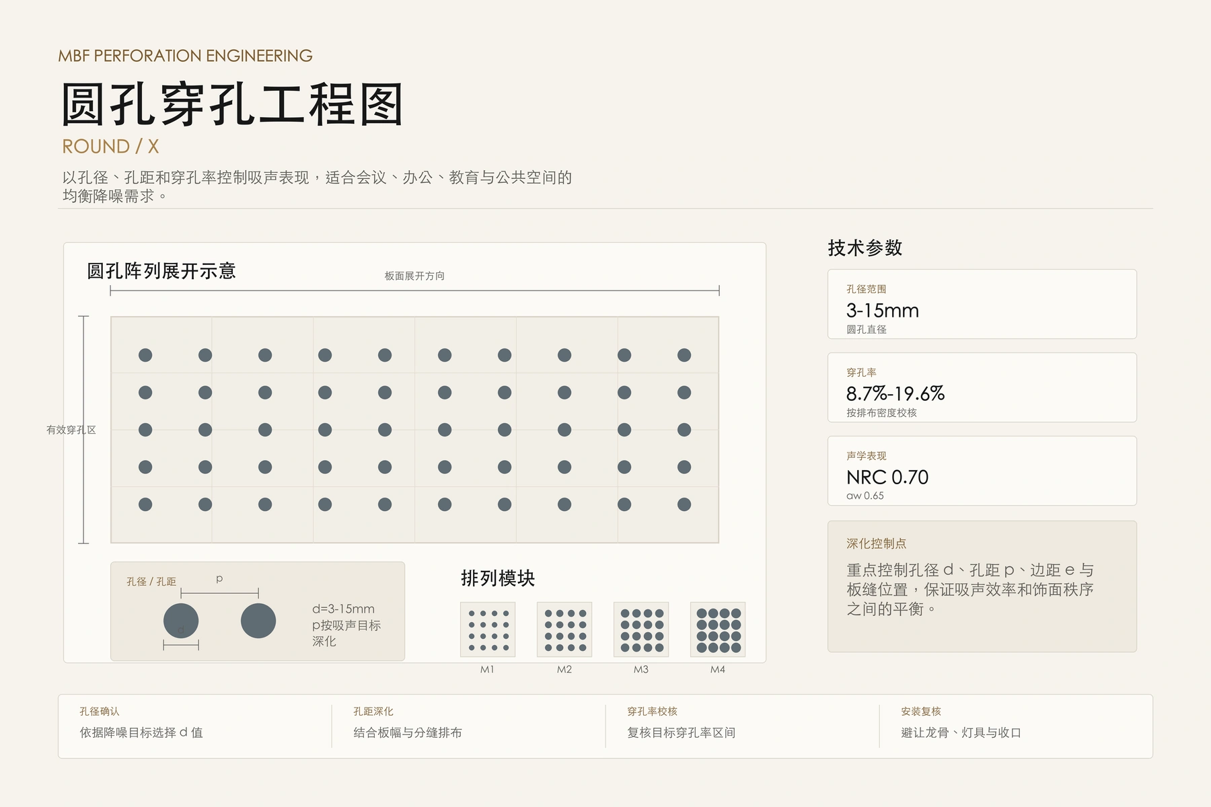Click the aw 0.65 value
1211x807 pixels.
click(865, 496)
